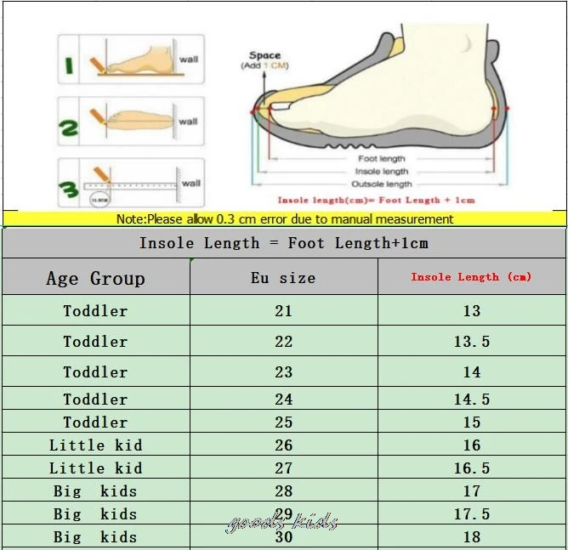Click the 'Insole length' diagram label
The width and height of the screenshot is (568, 550).
[382, 171]
